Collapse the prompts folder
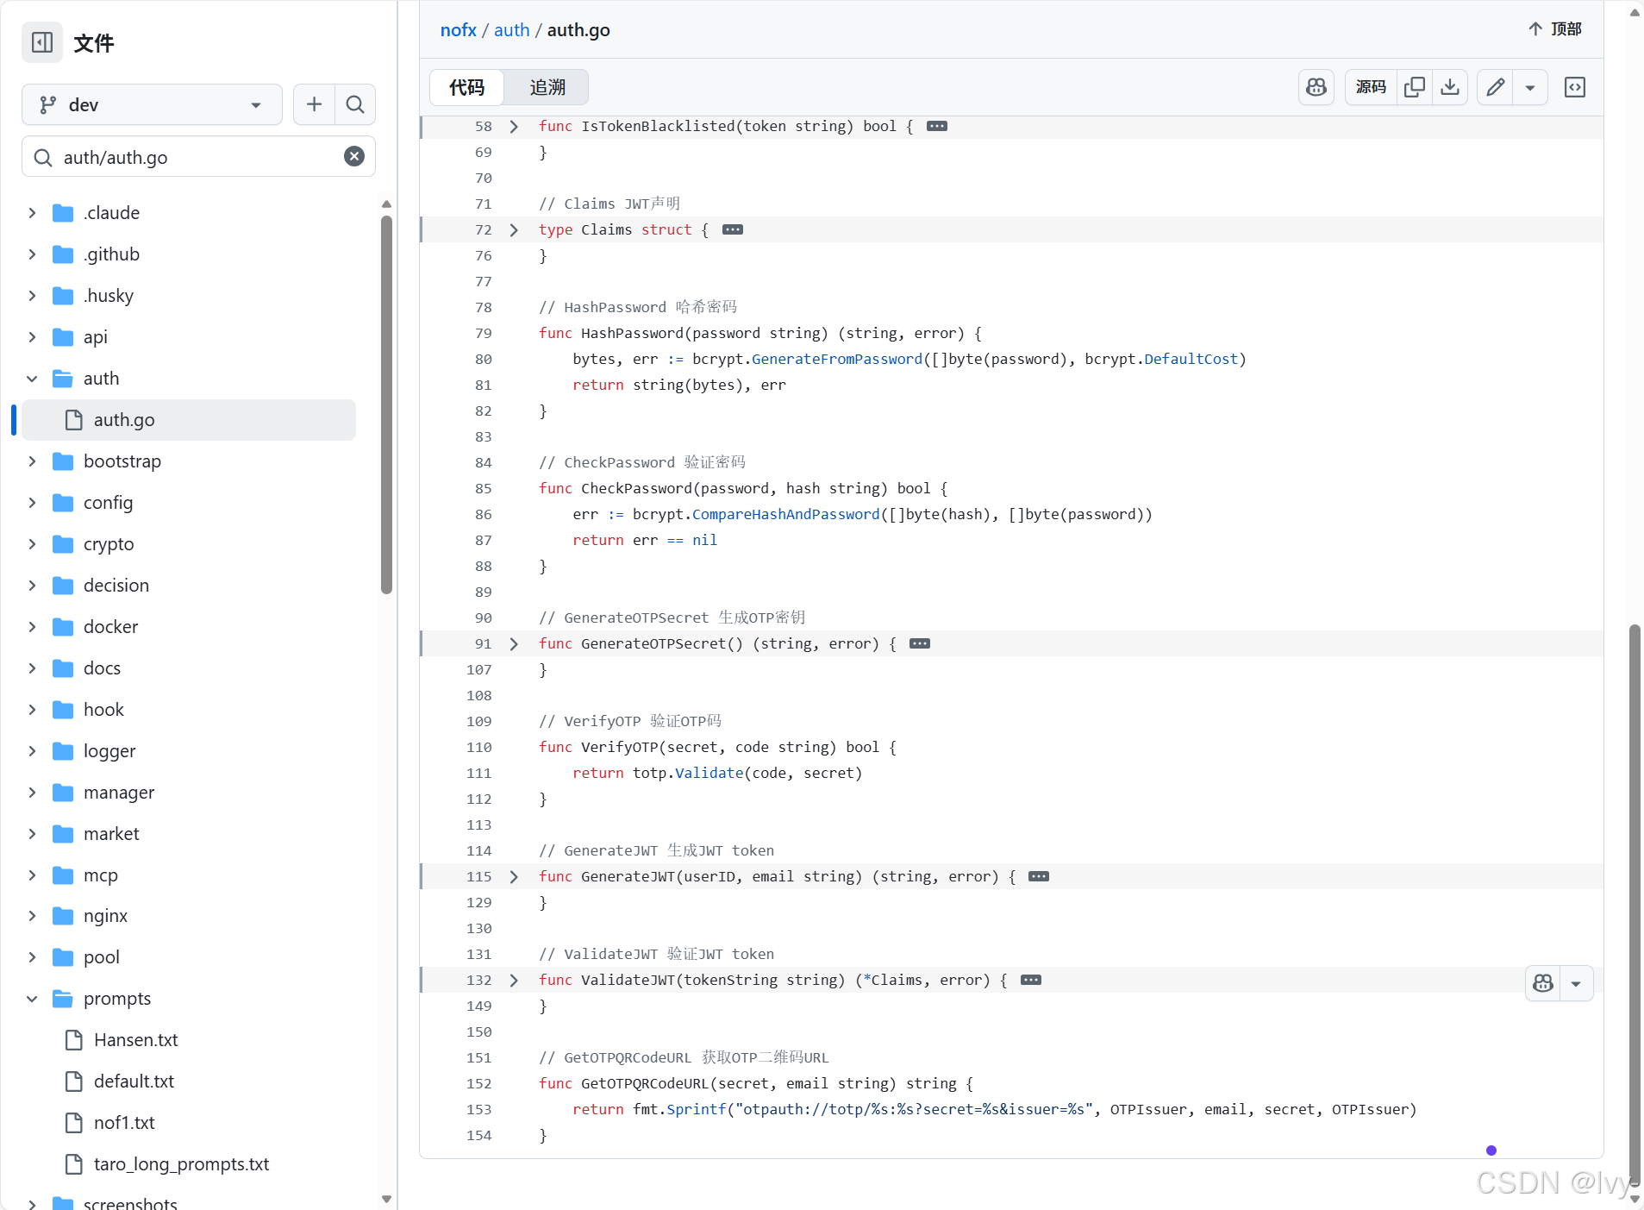 32,999
